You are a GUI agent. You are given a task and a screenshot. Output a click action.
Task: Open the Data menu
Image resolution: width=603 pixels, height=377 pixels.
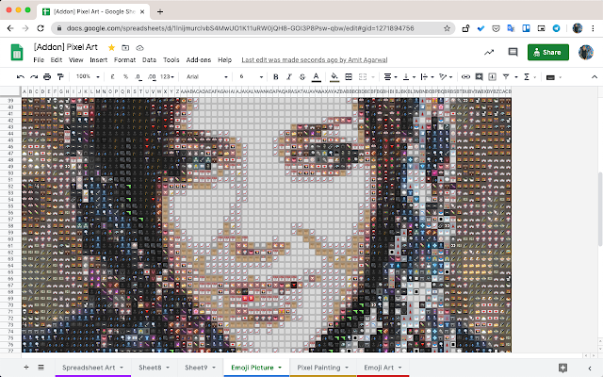(149, 60)
